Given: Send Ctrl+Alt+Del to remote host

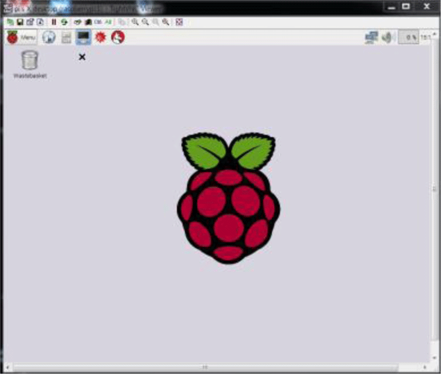Looking at the screenshot, I should tap(78, 22).
